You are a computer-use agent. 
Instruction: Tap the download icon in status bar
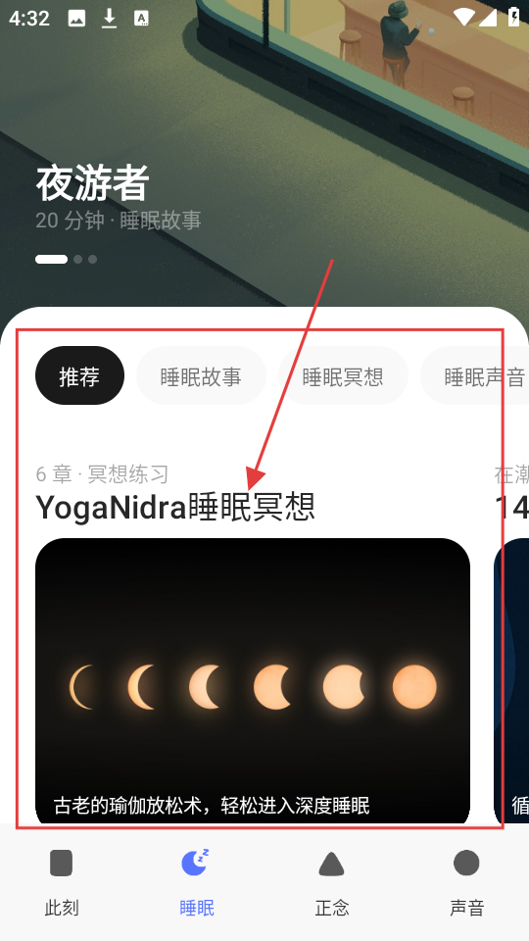coord(109,19)
